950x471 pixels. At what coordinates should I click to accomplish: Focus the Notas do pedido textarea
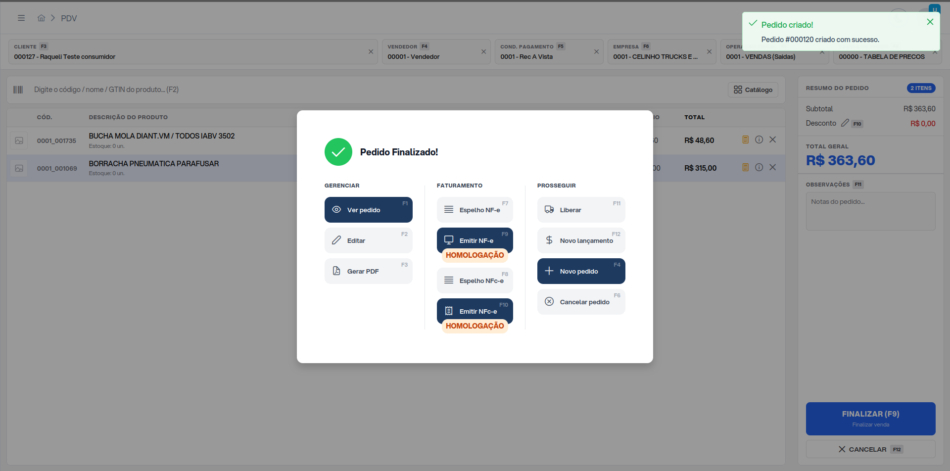point(871,211)
